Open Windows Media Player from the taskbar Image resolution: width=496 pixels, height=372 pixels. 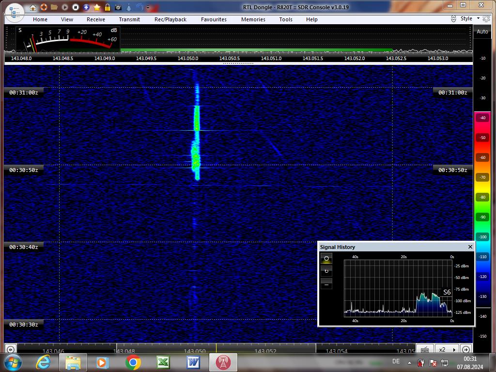(x=103, y=362)
